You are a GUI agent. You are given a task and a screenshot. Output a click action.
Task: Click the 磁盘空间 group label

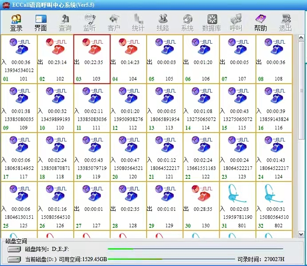click(x=16, y=241)
